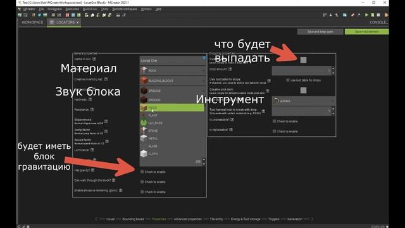Viewport: 405px width, 228px height.
Task: Click the green Run client play icon
Action: point(366,15)
